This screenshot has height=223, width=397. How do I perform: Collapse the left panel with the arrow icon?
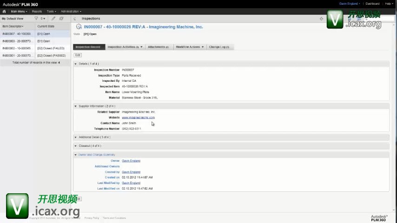point(75,19)
